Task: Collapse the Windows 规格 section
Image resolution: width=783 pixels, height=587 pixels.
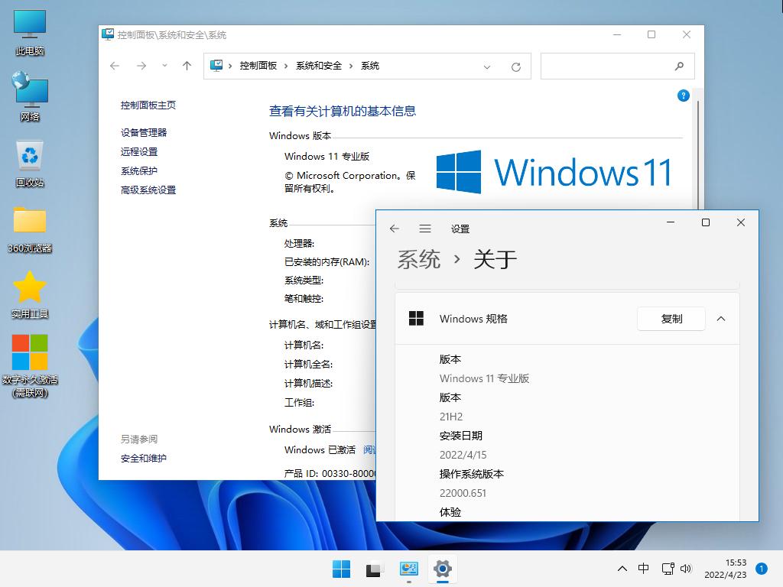Action: [x=721, y=319]
